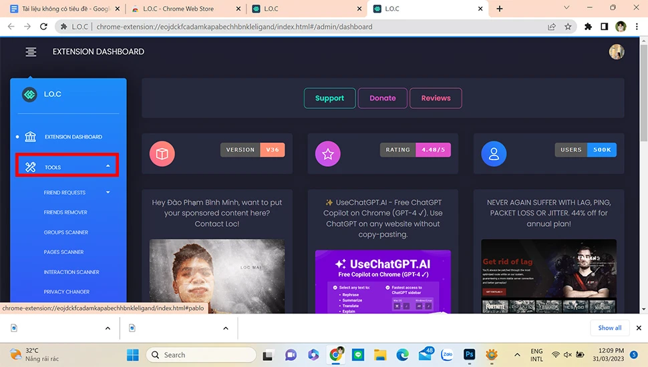Viewport: 648px width, 367px height.
Task: Open weather widget showing 32°C
Action: (34, 354)
